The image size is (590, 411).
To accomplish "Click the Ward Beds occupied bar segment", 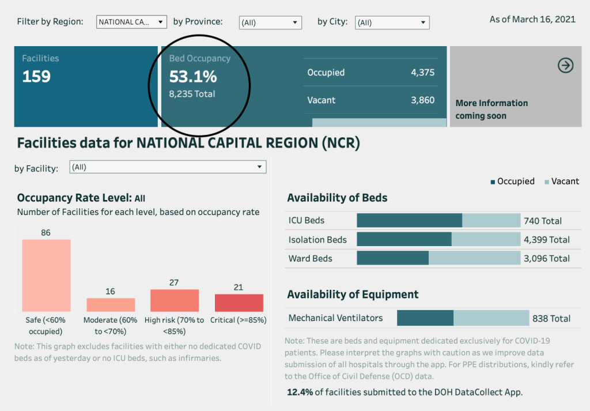I will coord(392,258).
